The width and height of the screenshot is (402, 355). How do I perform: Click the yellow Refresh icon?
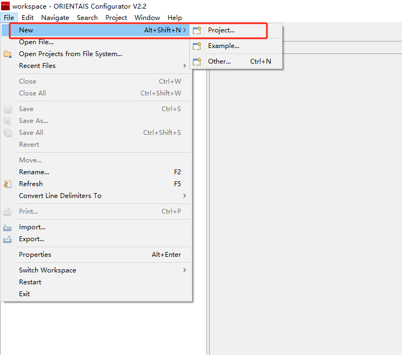(x=8, y=184)
